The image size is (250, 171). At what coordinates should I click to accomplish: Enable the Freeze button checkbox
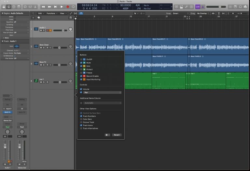tap(81, 73)
